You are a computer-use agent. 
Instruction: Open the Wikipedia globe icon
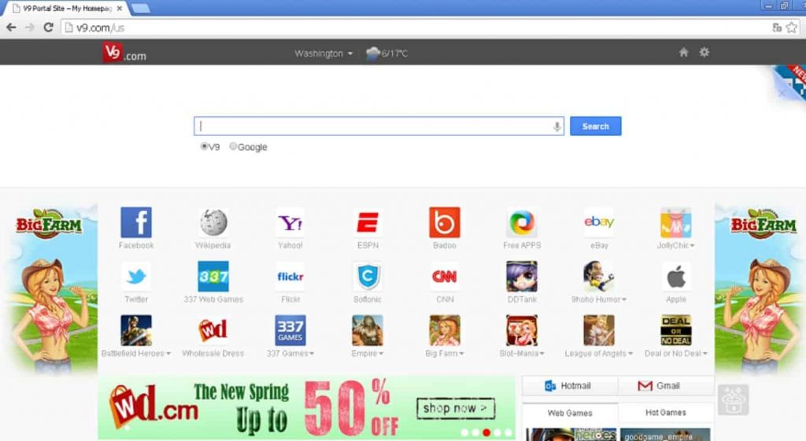tap(213, 222)
